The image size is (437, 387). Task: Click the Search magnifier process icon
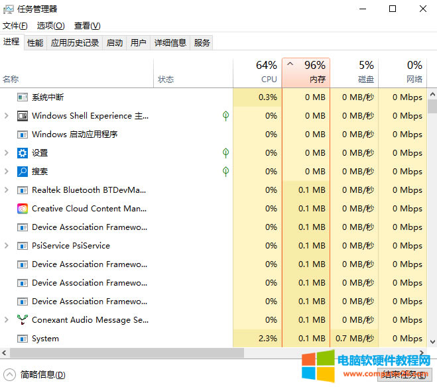[x=23, y=172]
